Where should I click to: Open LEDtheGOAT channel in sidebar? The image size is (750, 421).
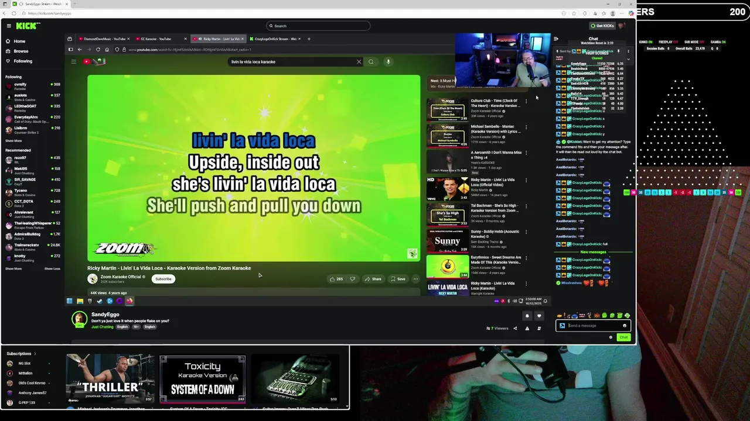click(33, 107)
